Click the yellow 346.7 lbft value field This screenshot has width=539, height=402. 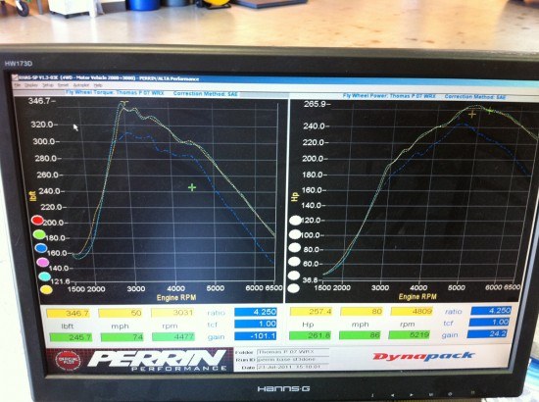coord(68,314)
